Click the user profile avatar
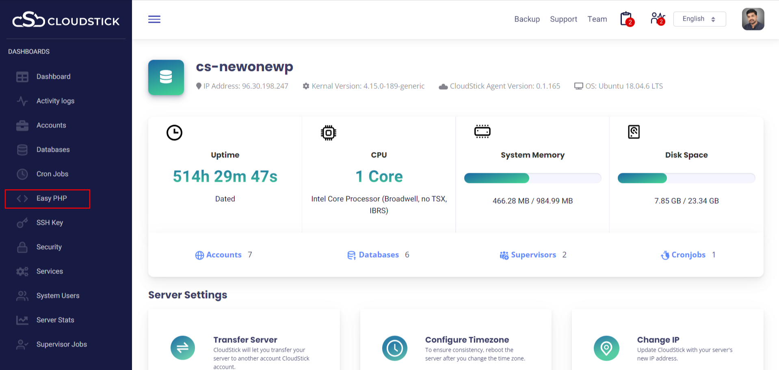This screenshot has height=370, width=779. coord(753,19)
